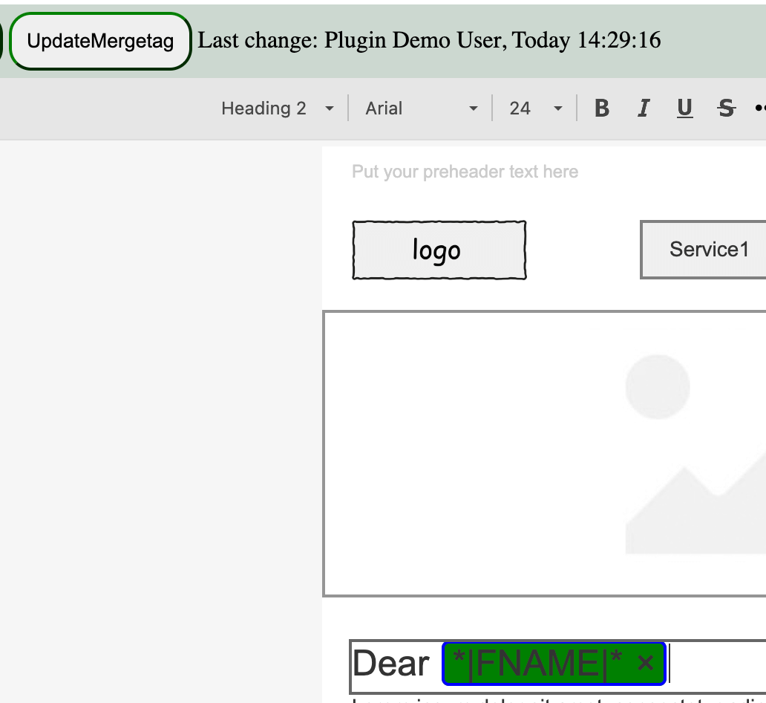The width and height of the screenshot is (766, 703).
Task: Apply underline to text
Action: point(684,108)
